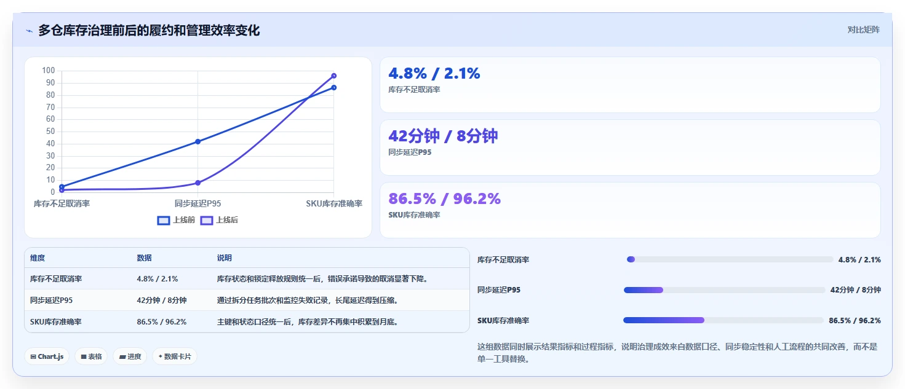Open the 86.5% / 96.2% metric card
The width and height of the screenshot is (905, 389).
tap(630, 210)
